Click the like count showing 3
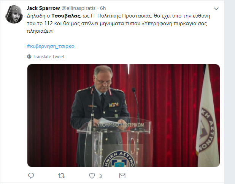Viewport: 235px width, 184px height. [100, 176]
